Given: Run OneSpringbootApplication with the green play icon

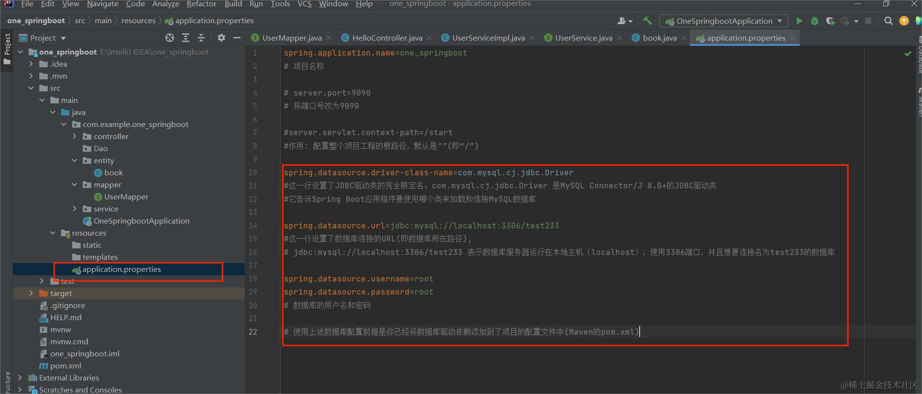Looking at the screenshot, I should [799, 21].
